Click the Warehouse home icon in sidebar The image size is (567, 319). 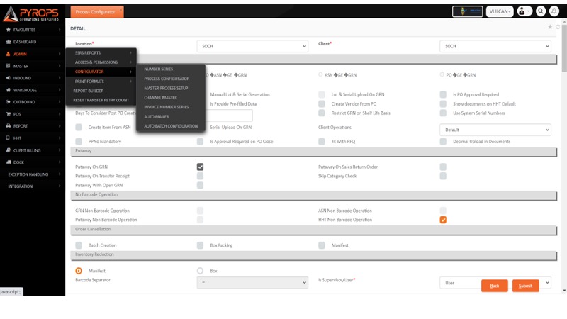click(x=9, y=90)
